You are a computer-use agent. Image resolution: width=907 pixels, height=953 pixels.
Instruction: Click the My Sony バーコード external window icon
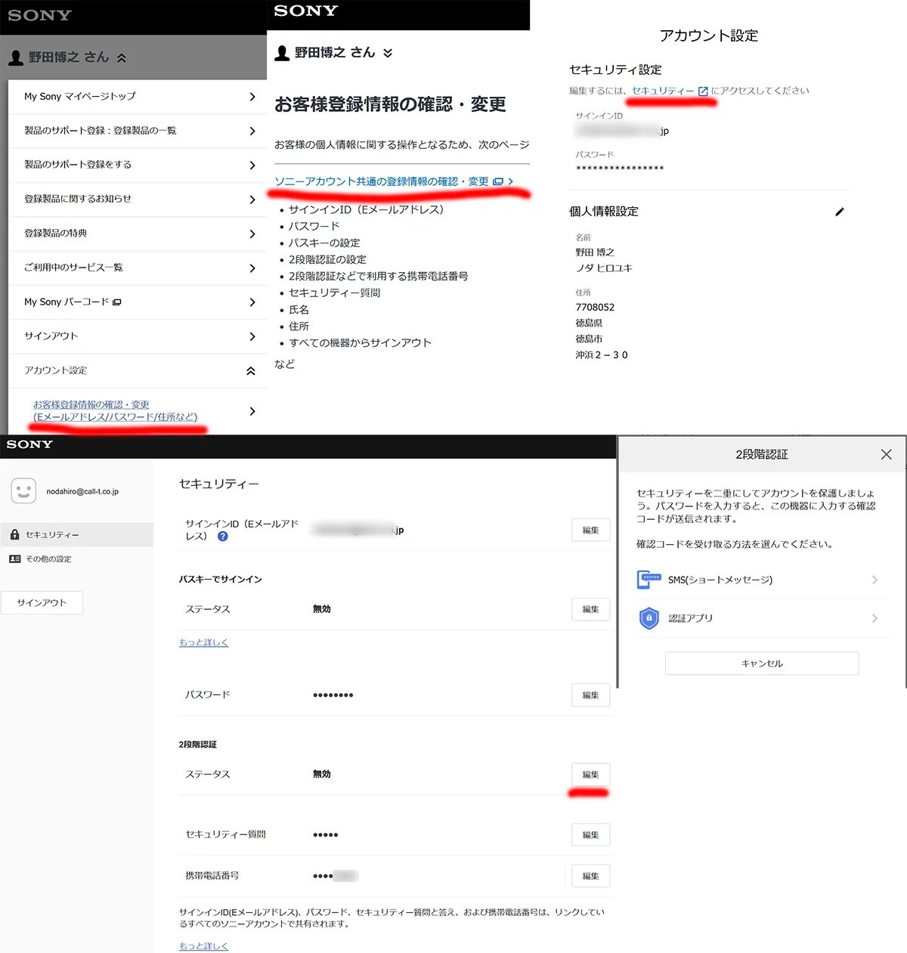coord(117,302)
